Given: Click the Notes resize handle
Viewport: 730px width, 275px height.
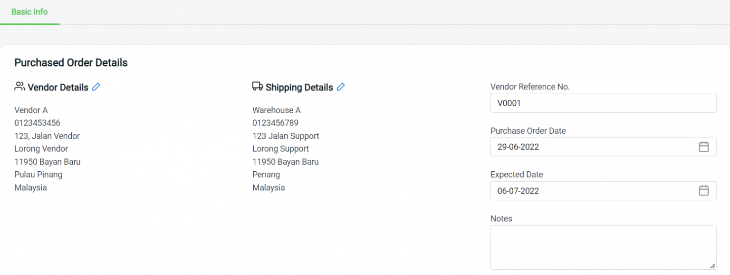Looking at the screenshot, I should point(713,266).
